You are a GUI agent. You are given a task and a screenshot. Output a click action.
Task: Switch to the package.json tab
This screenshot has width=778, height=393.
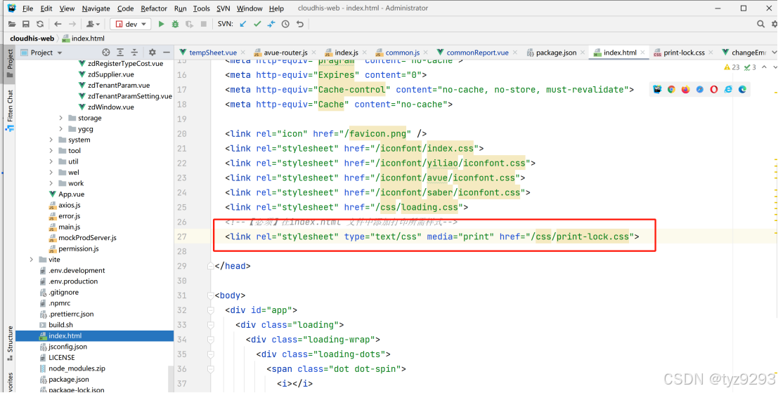click(556, 53)
